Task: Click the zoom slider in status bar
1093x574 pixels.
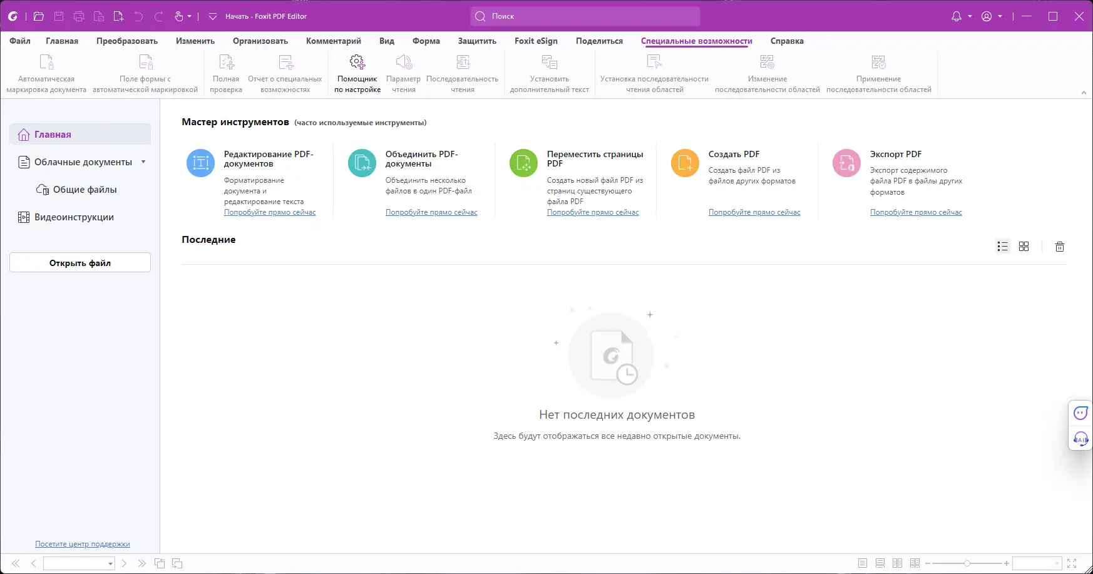Action: (x=967, y=563)
